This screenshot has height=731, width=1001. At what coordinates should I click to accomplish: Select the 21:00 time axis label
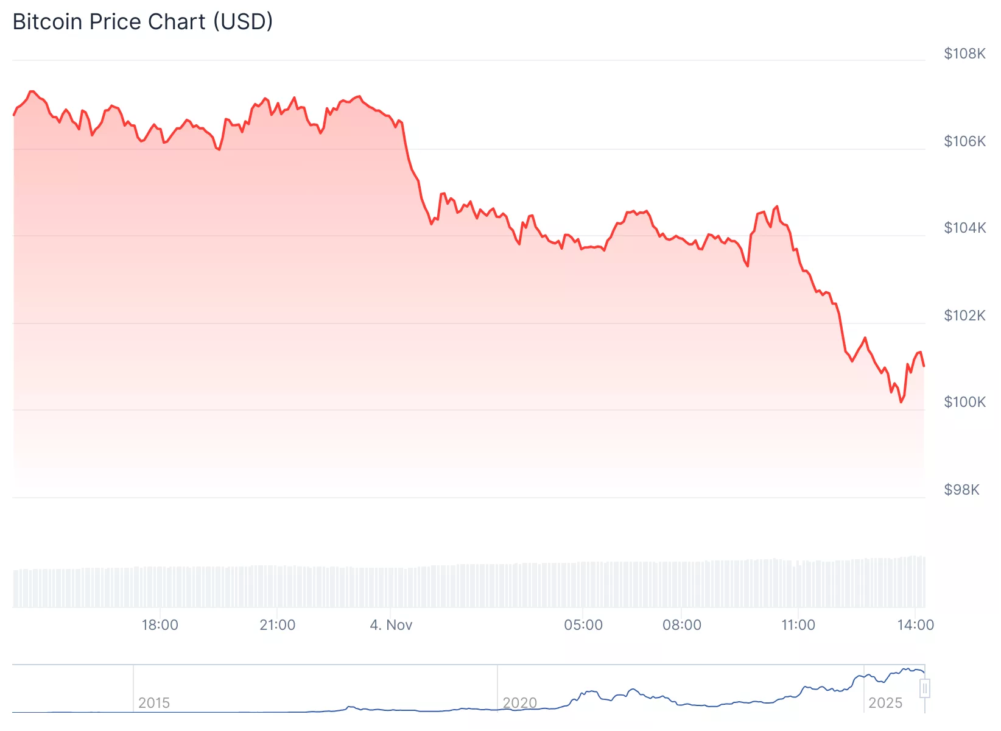277,625
